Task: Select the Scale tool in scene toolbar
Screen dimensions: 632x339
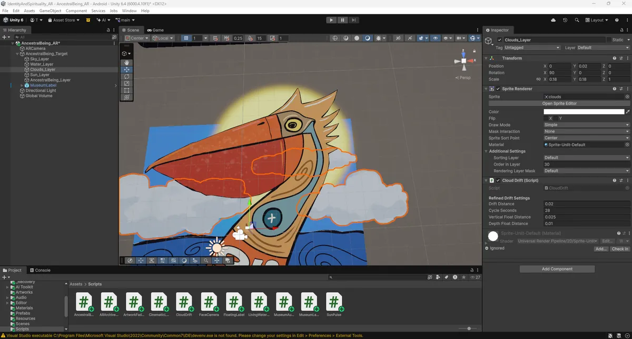Action: (126, 83)
